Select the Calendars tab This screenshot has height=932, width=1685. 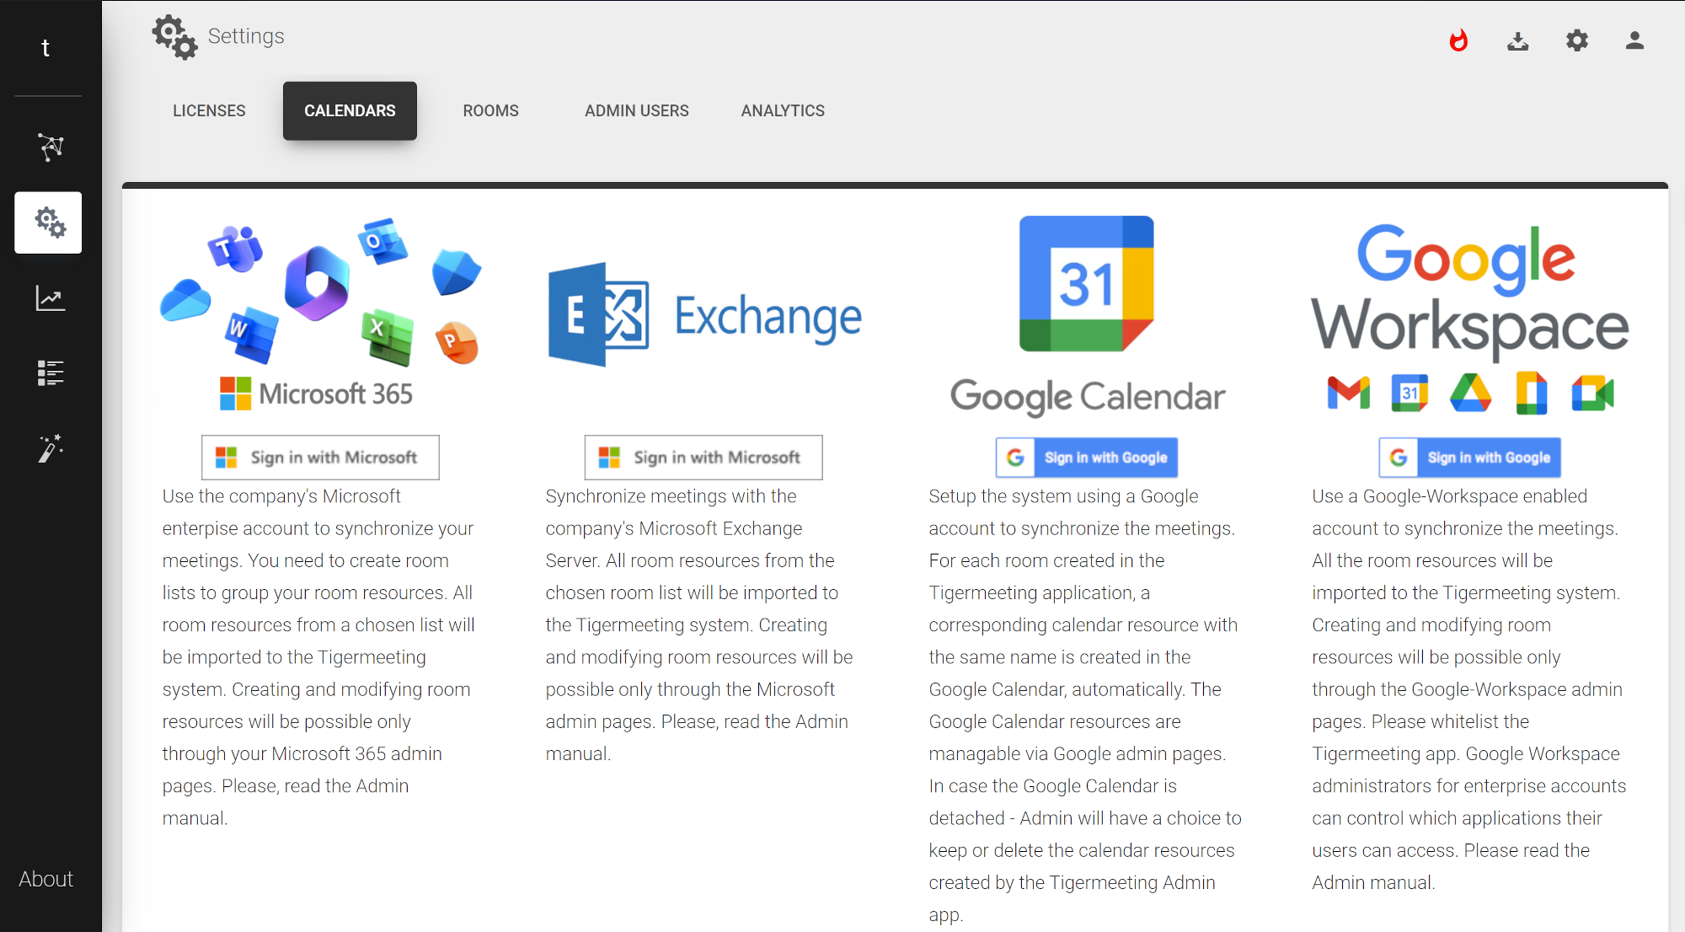click(x=350, y=110)
